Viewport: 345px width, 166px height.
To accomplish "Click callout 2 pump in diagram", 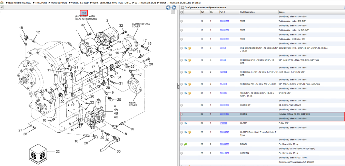I will point(107,20).
